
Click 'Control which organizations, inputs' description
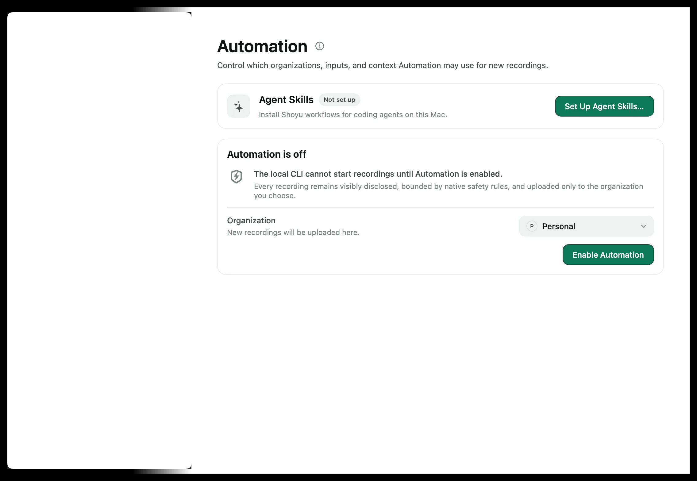click(x=383, y=65)
